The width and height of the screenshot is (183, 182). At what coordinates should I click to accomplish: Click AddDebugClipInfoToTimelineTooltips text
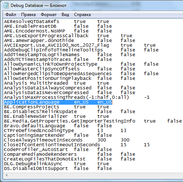(x=54, y=50)
